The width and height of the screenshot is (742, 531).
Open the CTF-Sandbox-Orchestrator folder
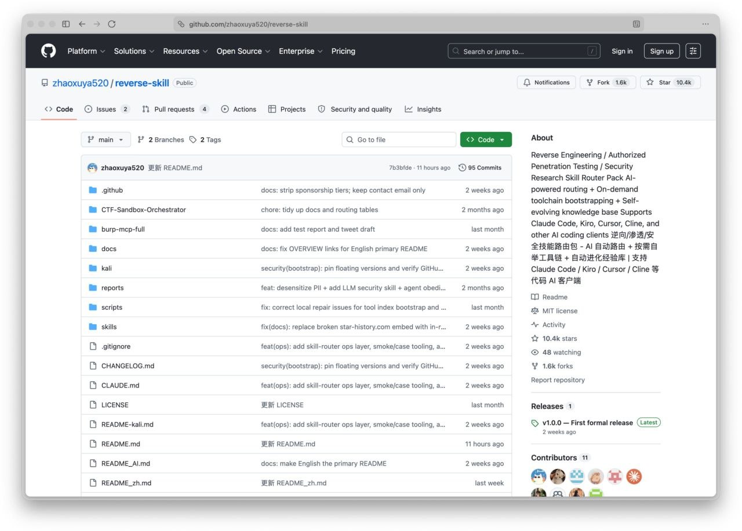[143, 210]
